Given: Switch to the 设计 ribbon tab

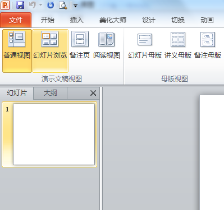Looking at the screenshot, I should pyautogui.click(x=149, y=20).
